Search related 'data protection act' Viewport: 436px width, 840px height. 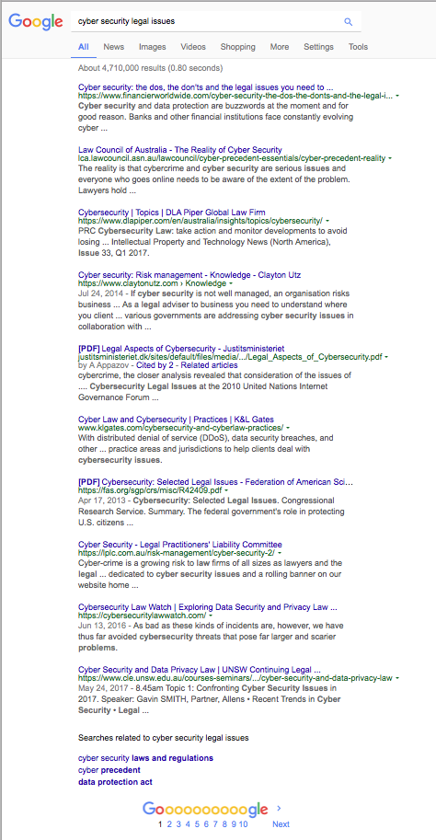pyautogui.click(x=115, y=782)
